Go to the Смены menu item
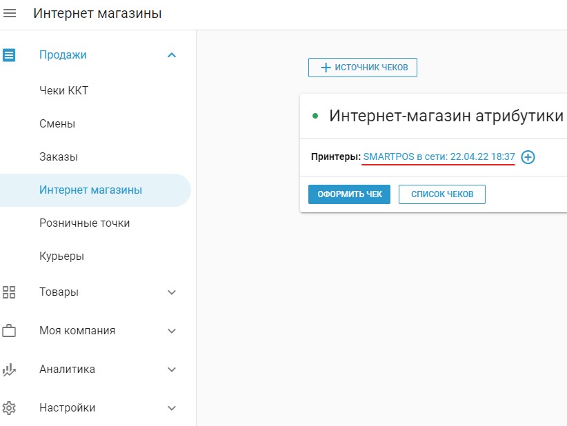 [57, 124]
